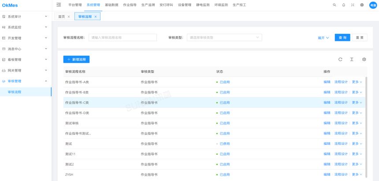Viewport: 379px width, 181px height.
Task: Expand the 看板管理 menu group
Action: [x=46, y=59]
